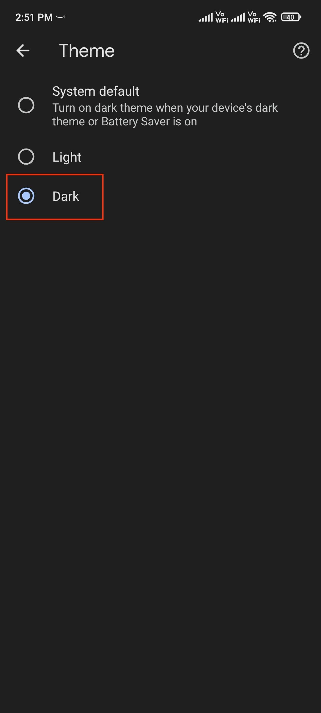
Task: Open the help question mark icon
Action: tap(301, 51)
